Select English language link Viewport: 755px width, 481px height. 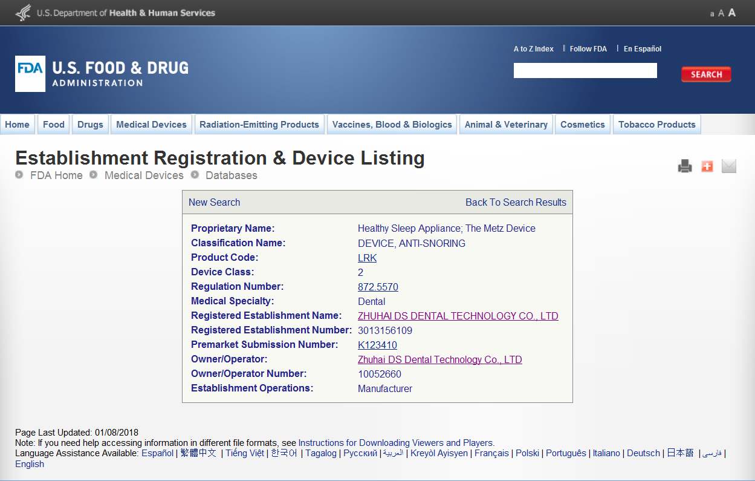[x=30, y=464]
